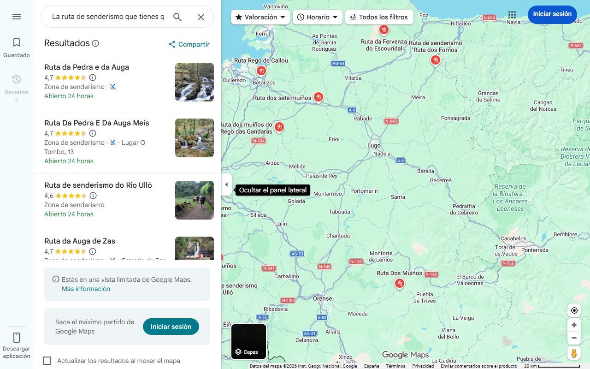Image resolution: width=590 pixels, height=369 pixels.
Task: Click the search magnifier icon
Action: point(177,17)
